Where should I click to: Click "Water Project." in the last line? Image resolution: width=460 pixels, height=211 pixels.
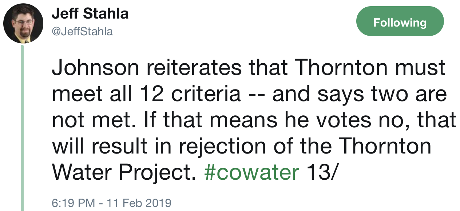[x=125, y=172]
